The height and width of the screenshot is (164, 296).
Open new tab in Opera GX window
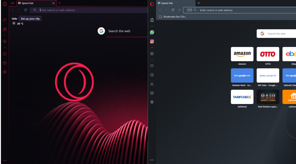click(x=60, y=3)
